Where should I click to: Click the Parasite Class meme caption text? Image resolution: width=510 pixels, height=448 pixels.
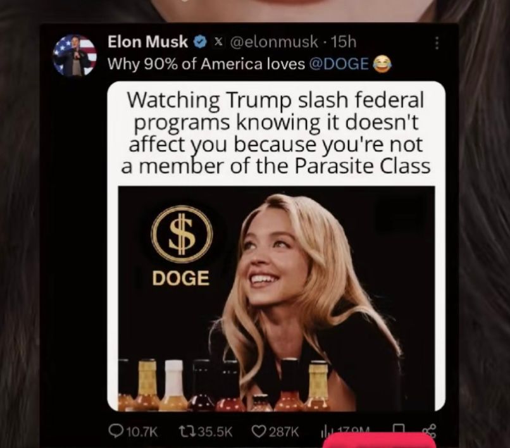(x=276, y=132)
